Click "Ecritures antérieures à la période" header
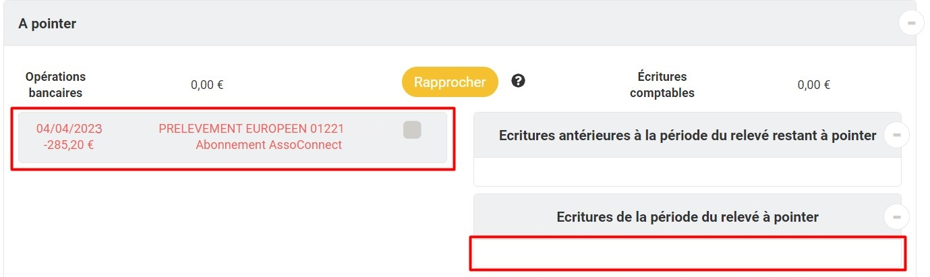930x277 pixels. click(687, 135)
